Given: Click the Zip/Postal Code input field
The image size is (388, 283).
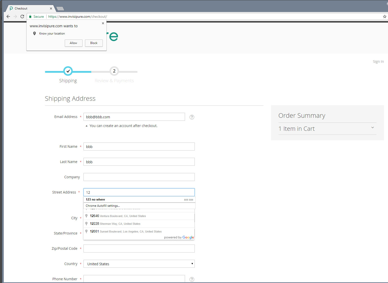Looking at the screenshot, I should (139, 248).
